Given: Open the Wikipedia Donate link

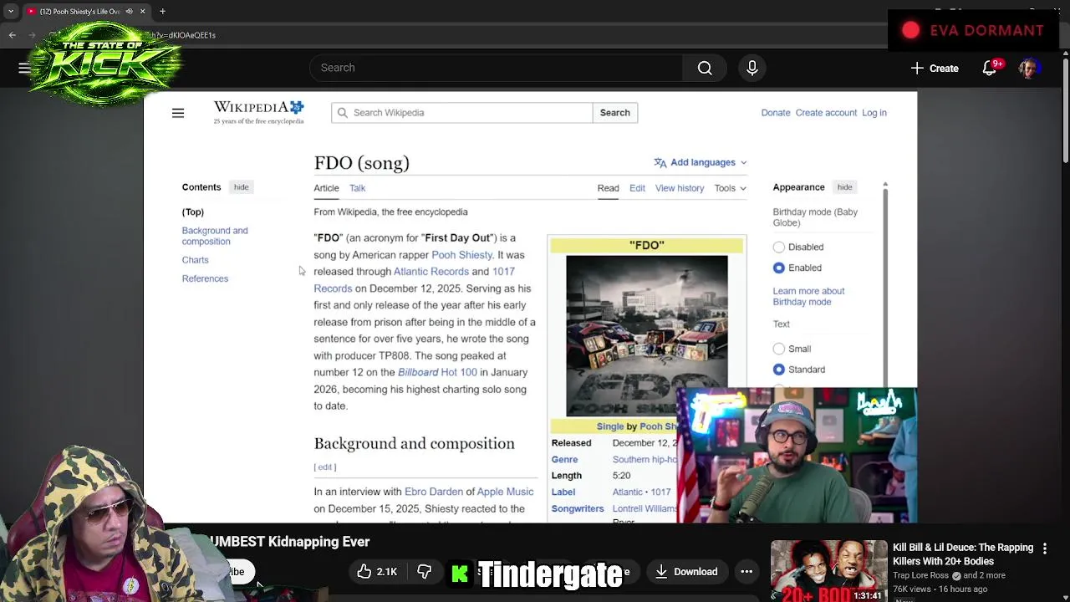Looking at the screenshot, I should pyautogui.click(x=775, y=113).
